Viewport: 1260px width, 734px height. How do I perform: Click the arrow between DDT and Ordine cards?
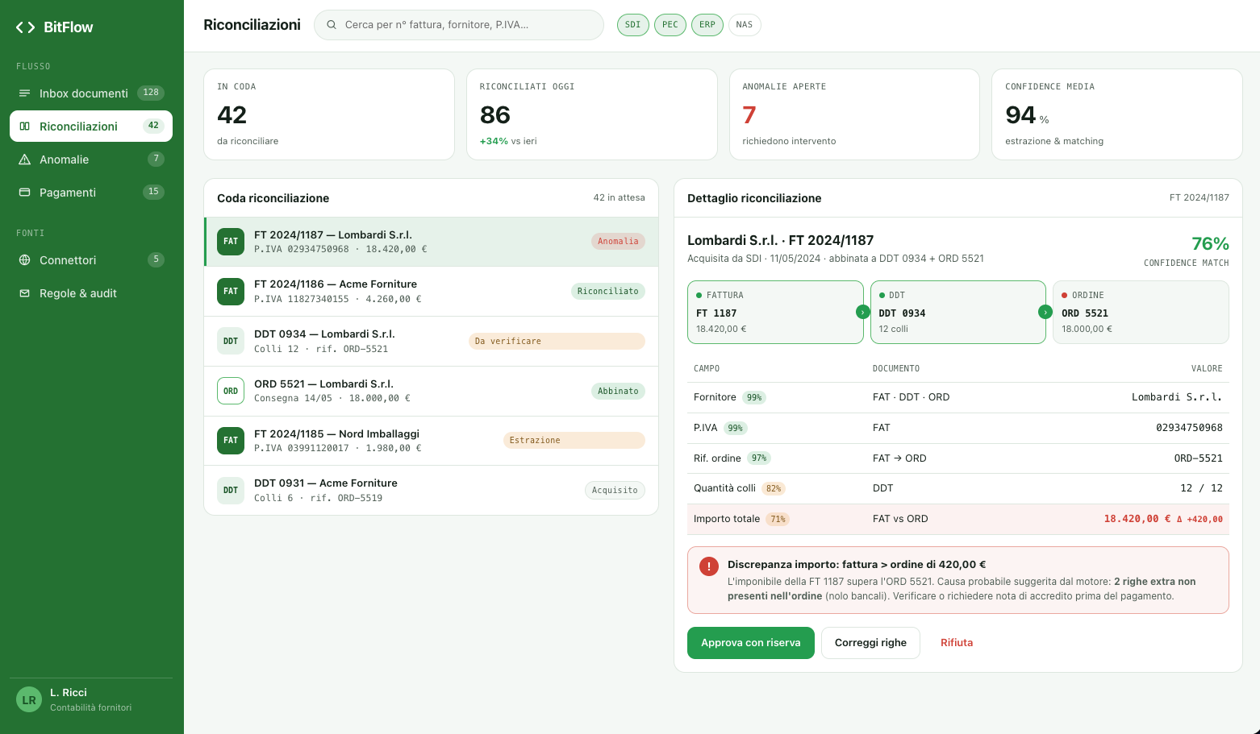[1045, 312]
